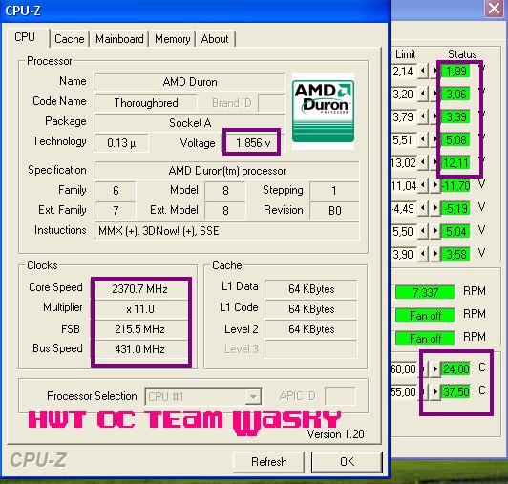Click the 5,04 V status reading
Image resolution: width=508 pixels, height=484 pixels.
pyautogui.click(x=456, y=231)
